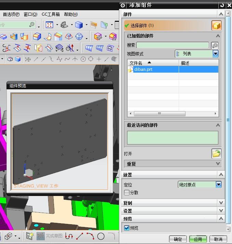Click the dialog reset arrow icon
Screen dimensions: 232x244
point(222,5)
